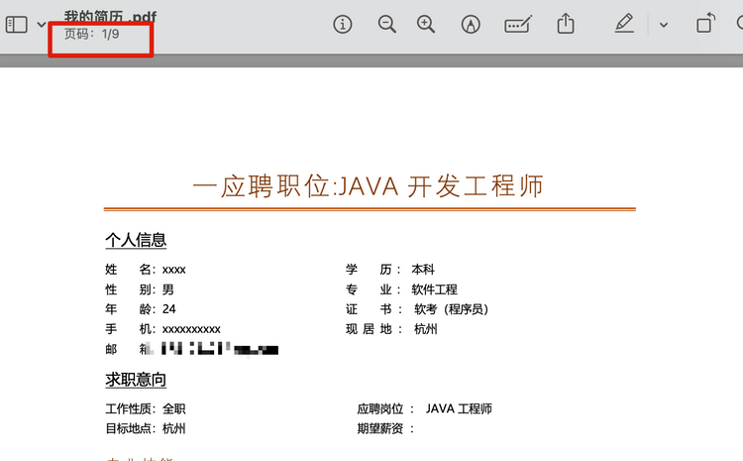This screenshot has height=461, width=743.
Task: Show the document info inspector
Action: (343, 24)
